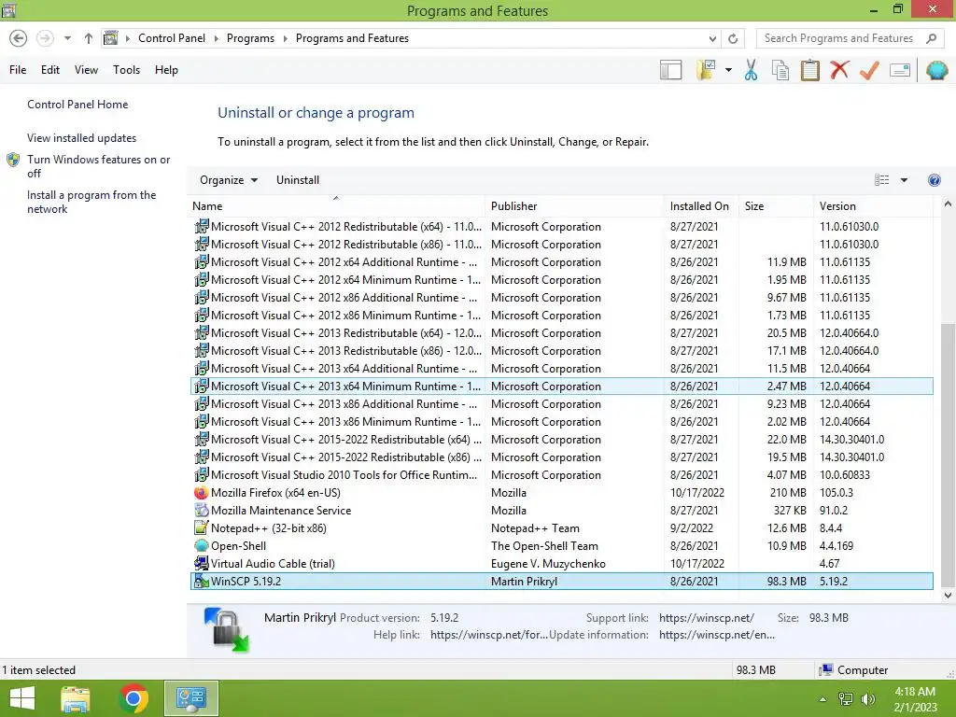Viewport: 956px width, 717px height.
Task: Open Windows Start button on taskbar
Action: [22, 698]
